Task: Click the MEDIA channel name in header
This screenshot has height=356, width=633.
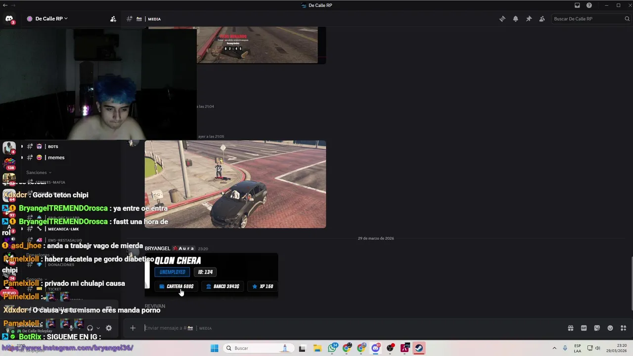Action: point(154,19)
